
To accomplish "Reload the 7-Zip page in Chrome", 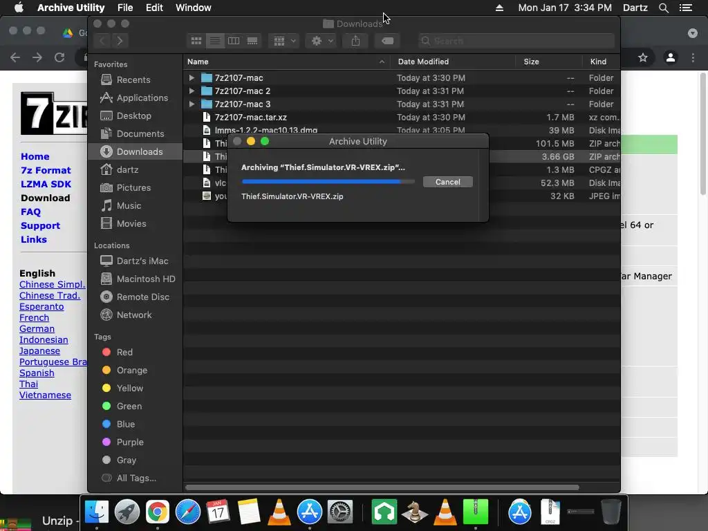I will [x=59, y=57].
